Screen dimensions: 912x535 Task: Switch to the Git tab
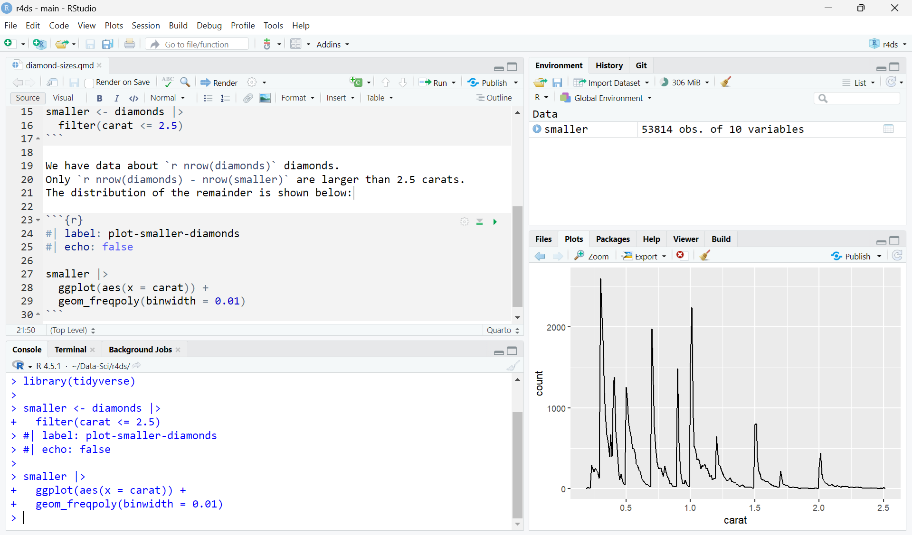pos(641,65)
